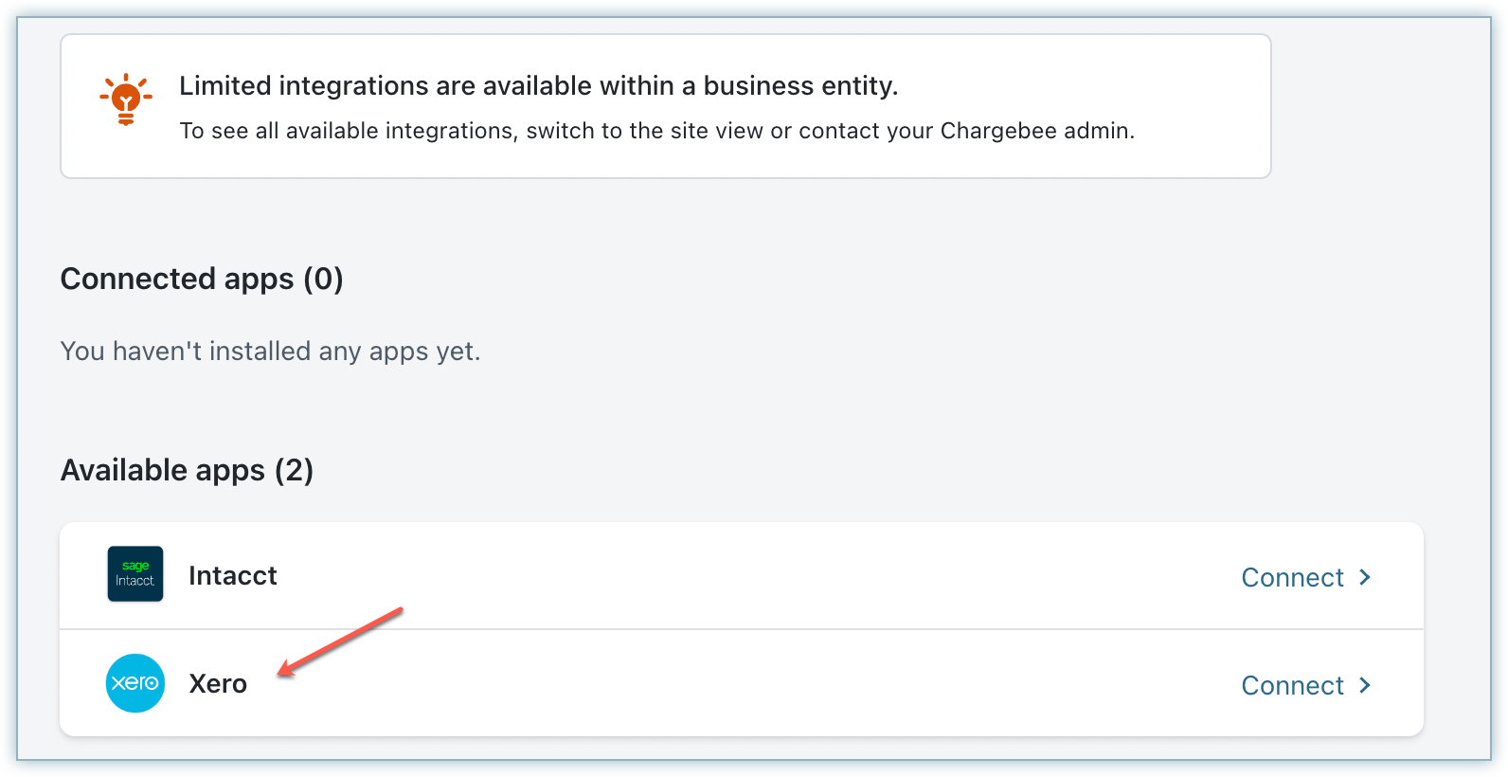Click the Available apps (2) heading
Viewport: 1508px width, 777px height.
187,470
